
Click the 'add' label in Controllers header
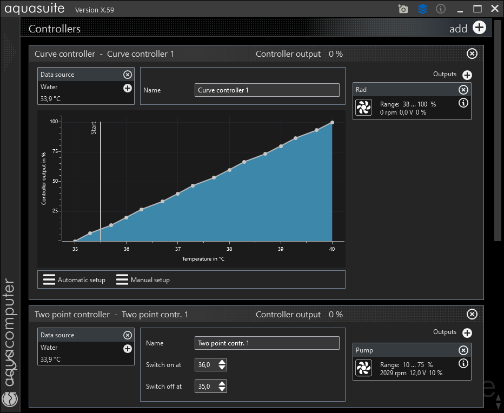click(x=458, y=29)
